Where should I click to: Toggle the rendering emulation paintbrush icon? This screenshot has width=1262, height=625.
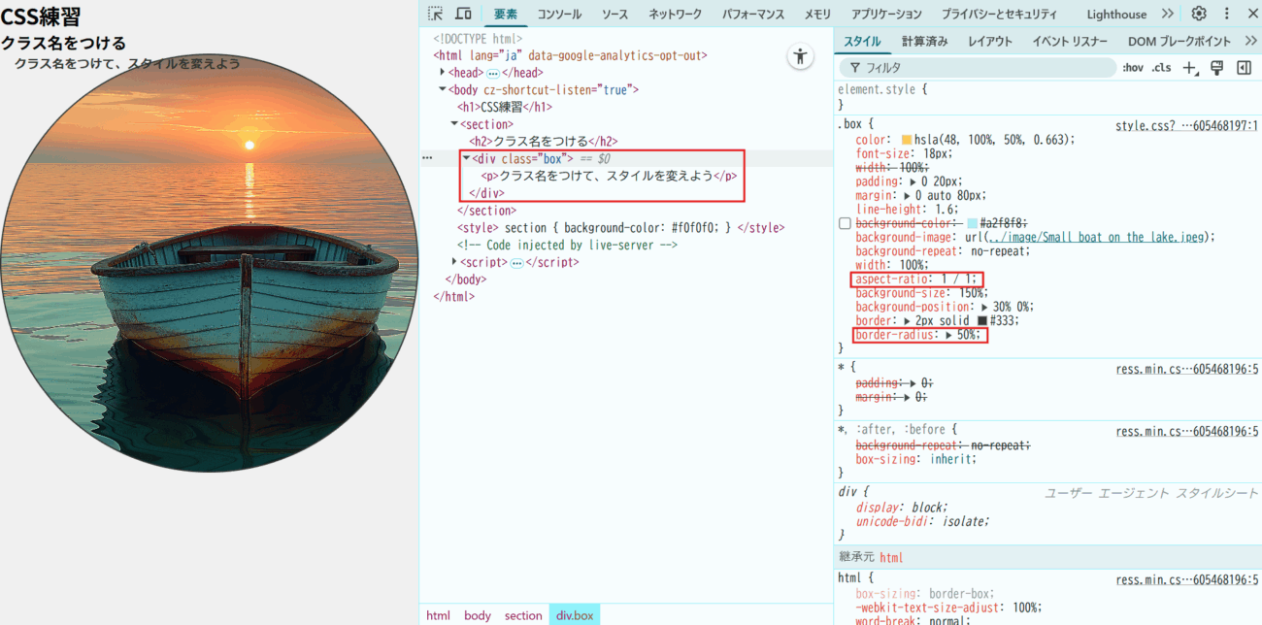tap(1216, 68)
